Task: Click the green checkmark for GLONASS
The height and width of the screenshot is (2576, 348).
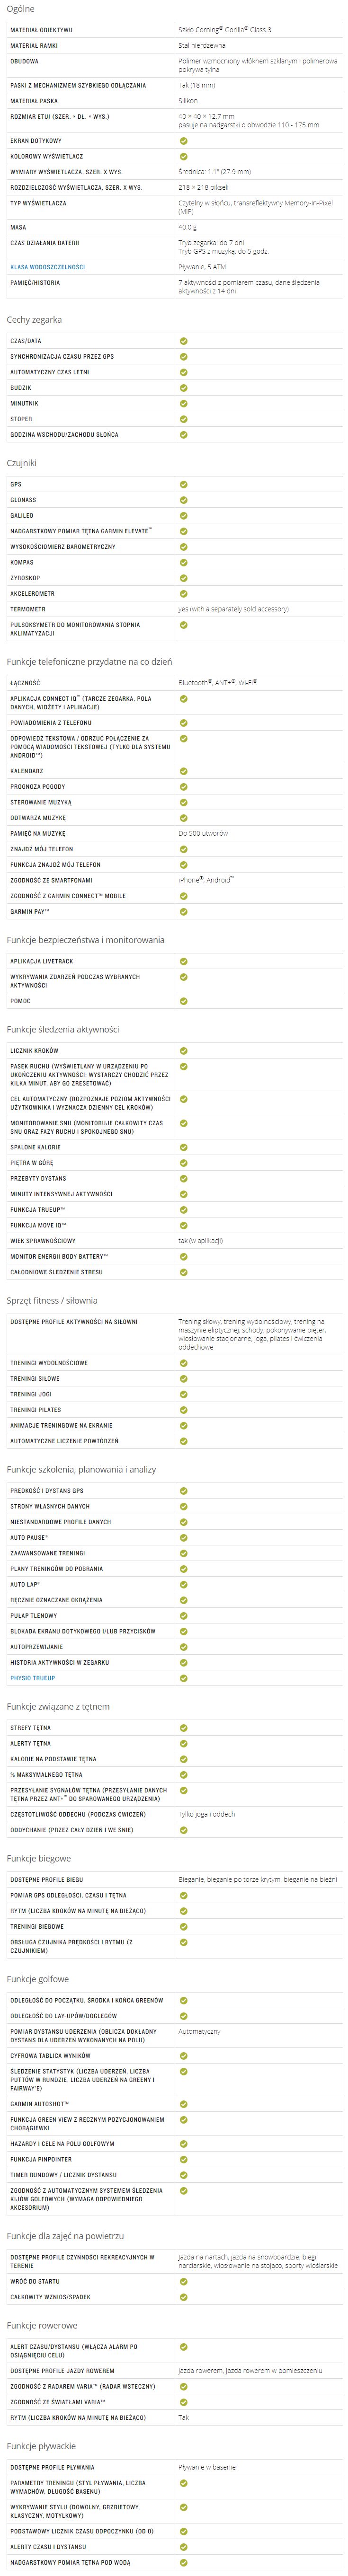Action: click(x=183, y=500)
